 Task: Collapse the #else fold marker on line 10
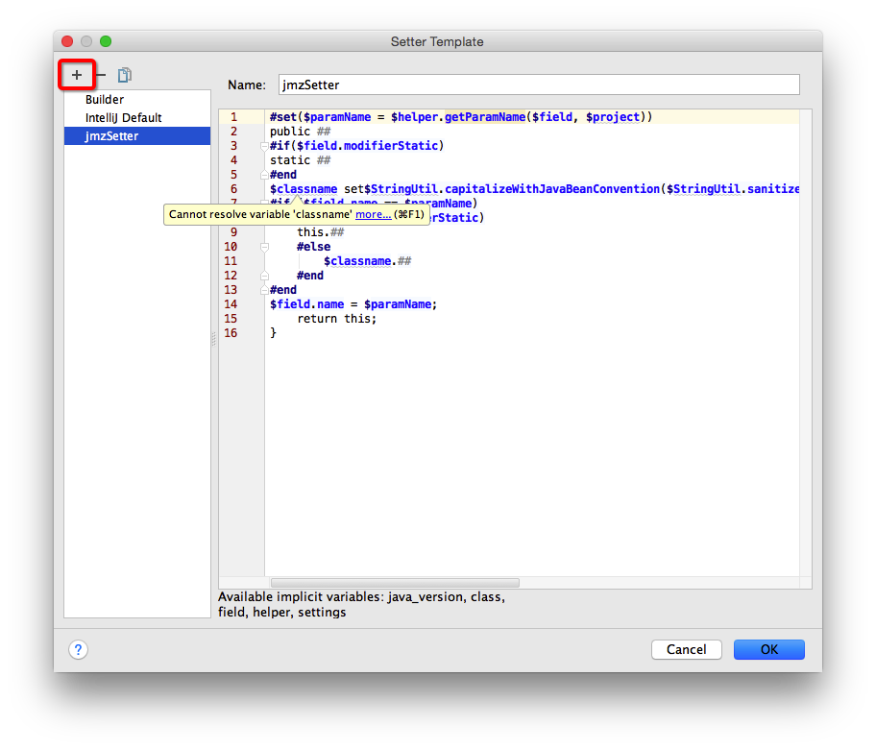pos(263,246)
